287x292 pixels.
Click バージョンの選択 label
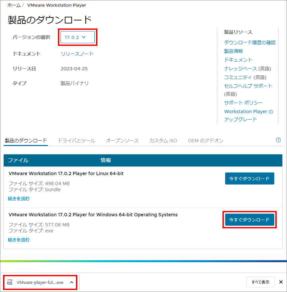click(31, 37)
